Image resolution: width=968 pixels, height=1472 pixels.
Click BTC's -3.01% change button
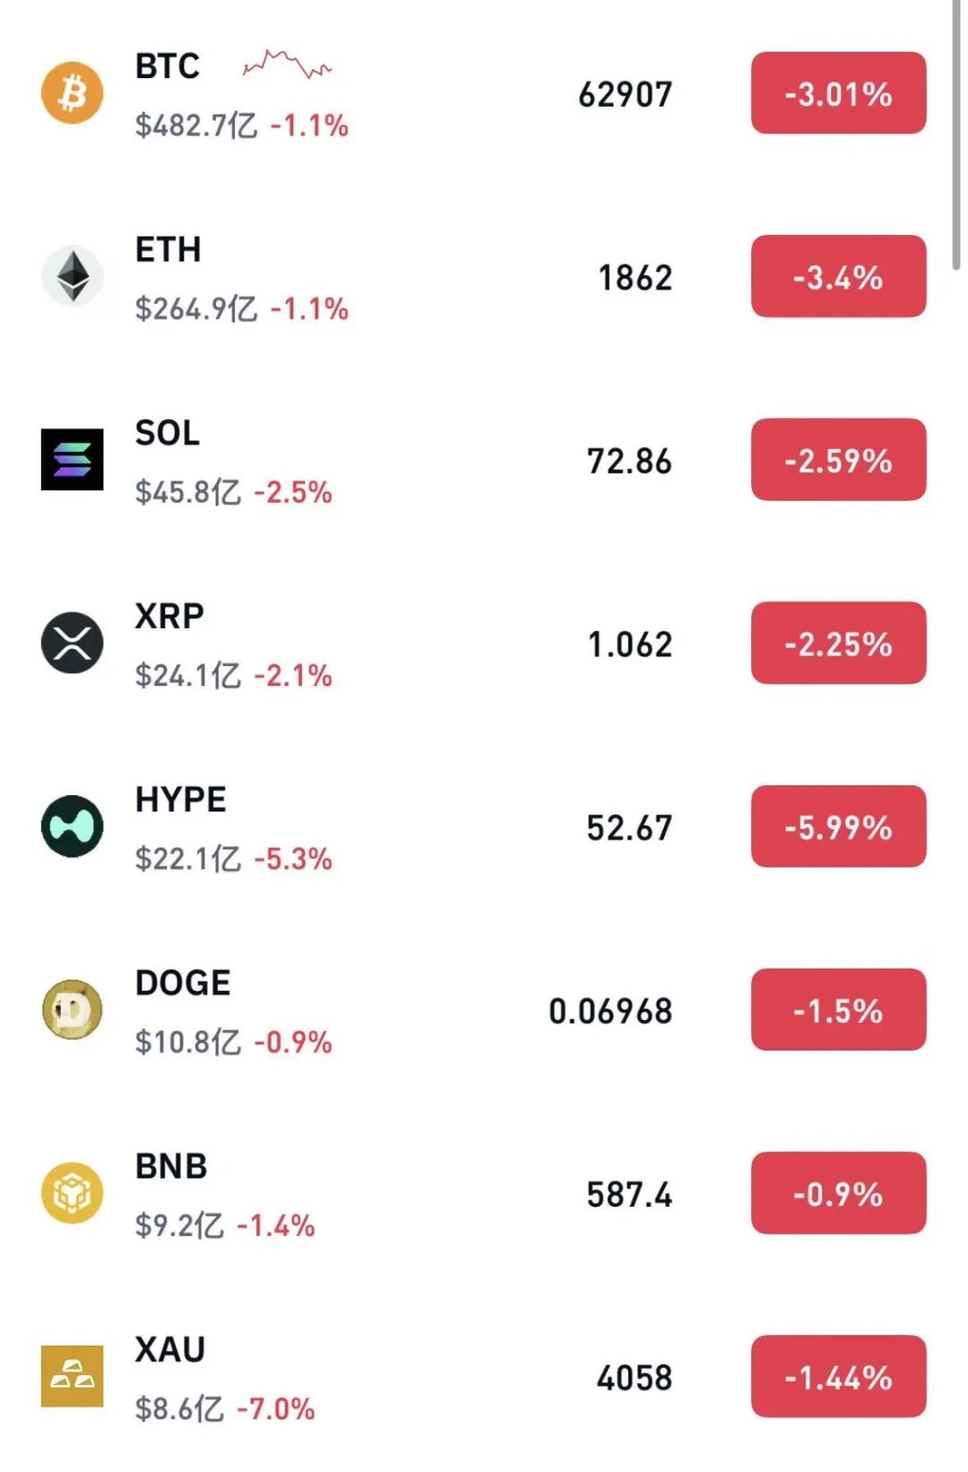pos(838,93)
